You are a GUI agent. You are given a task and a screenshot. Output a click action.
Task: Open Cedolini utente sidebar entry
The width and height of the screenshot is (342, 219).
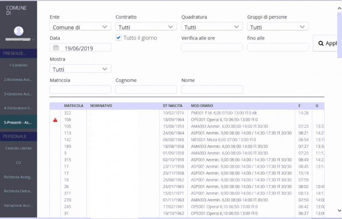[18, 148]
